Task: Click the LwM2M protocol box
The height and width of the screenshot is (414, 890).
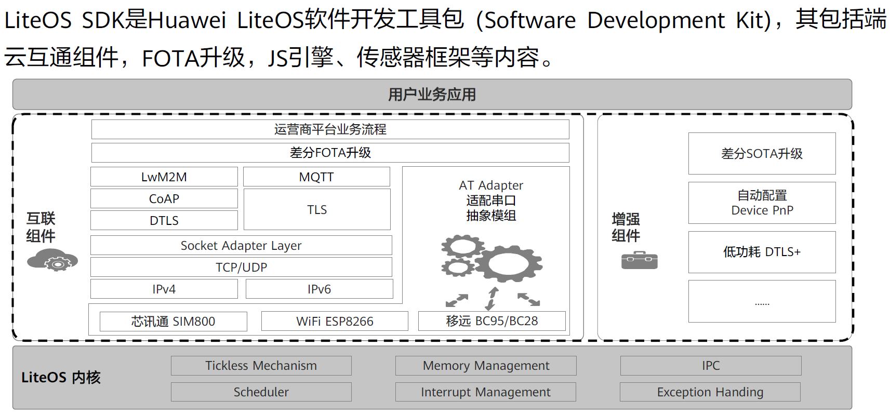Action: (x=164, y=177)
